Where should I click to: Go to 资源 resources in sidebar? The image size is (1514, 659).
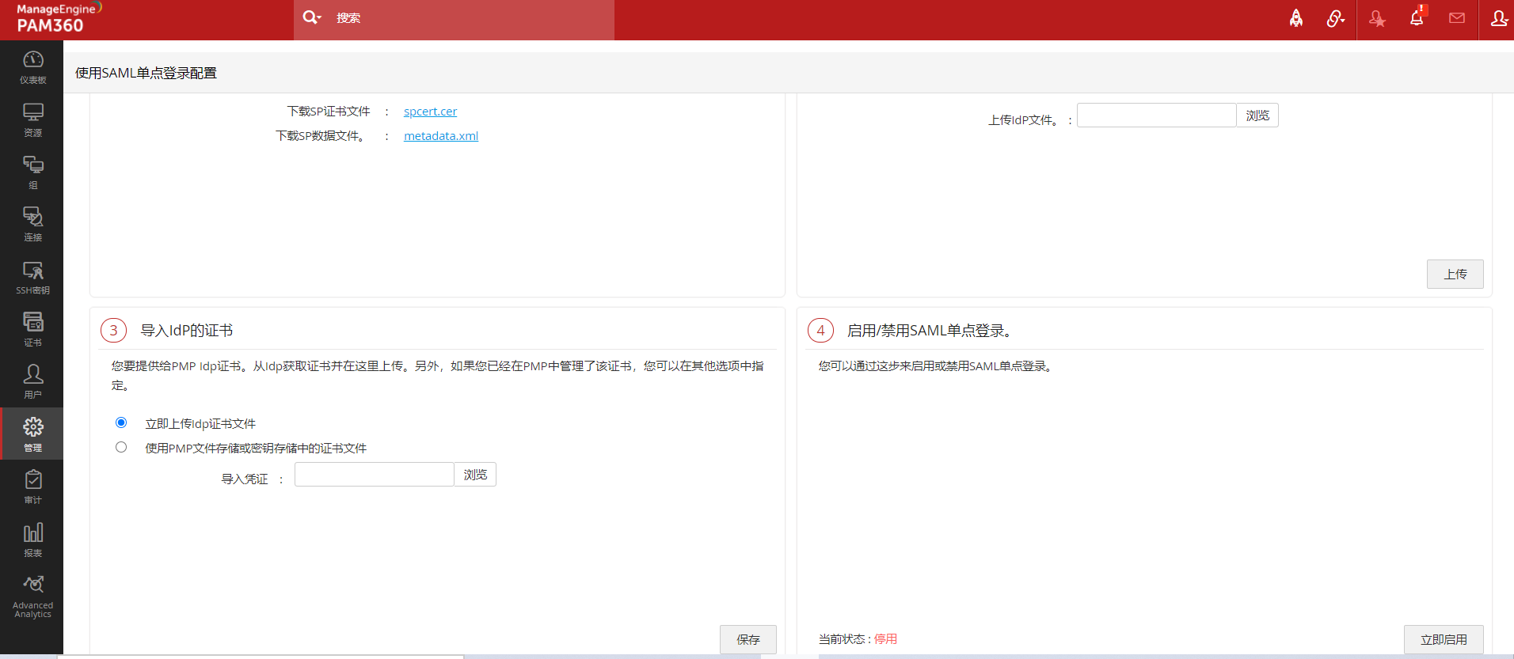click(x=32, y=120)
